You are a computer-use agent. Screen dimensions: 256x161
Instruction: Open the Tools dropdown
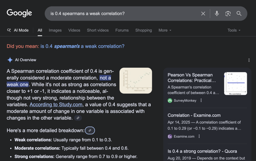(233, 30)
